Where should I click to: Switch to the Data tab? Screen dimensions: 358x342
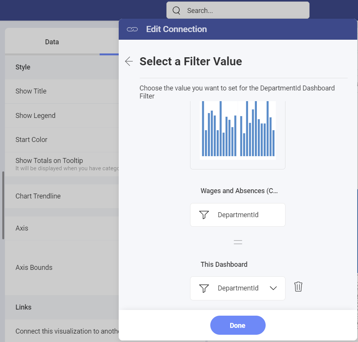pos(52,42)
